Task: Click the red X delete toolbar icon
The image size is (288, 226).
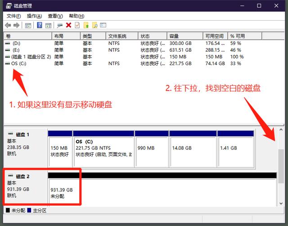Action: tap(68, 25)
